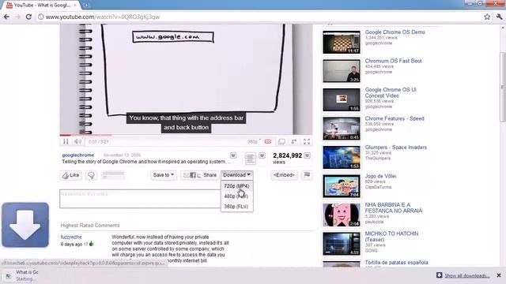Image resolution: width=506 pixels, height=284 pixels.
Task: Click the dislike thumbs-down button
Action: pyautogui.click(x=92, y=175)
